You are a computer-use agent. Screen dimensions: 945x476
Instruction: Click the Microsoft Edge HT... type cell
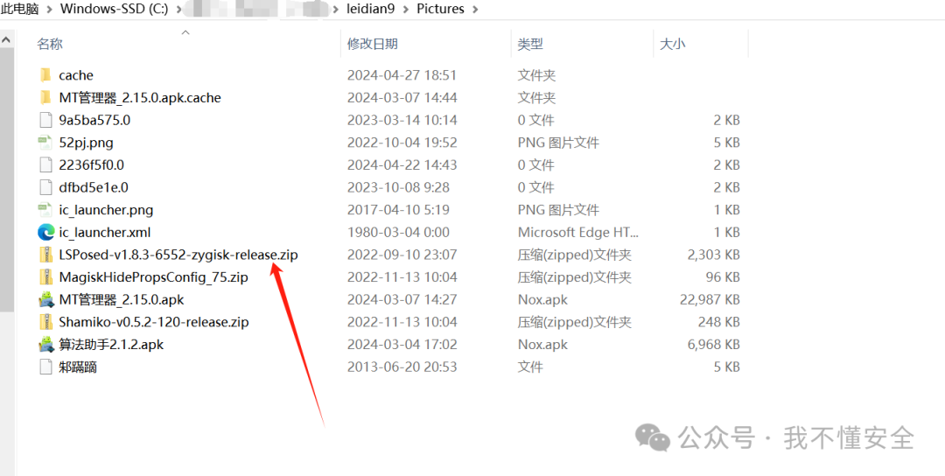[x=578, y=232]
